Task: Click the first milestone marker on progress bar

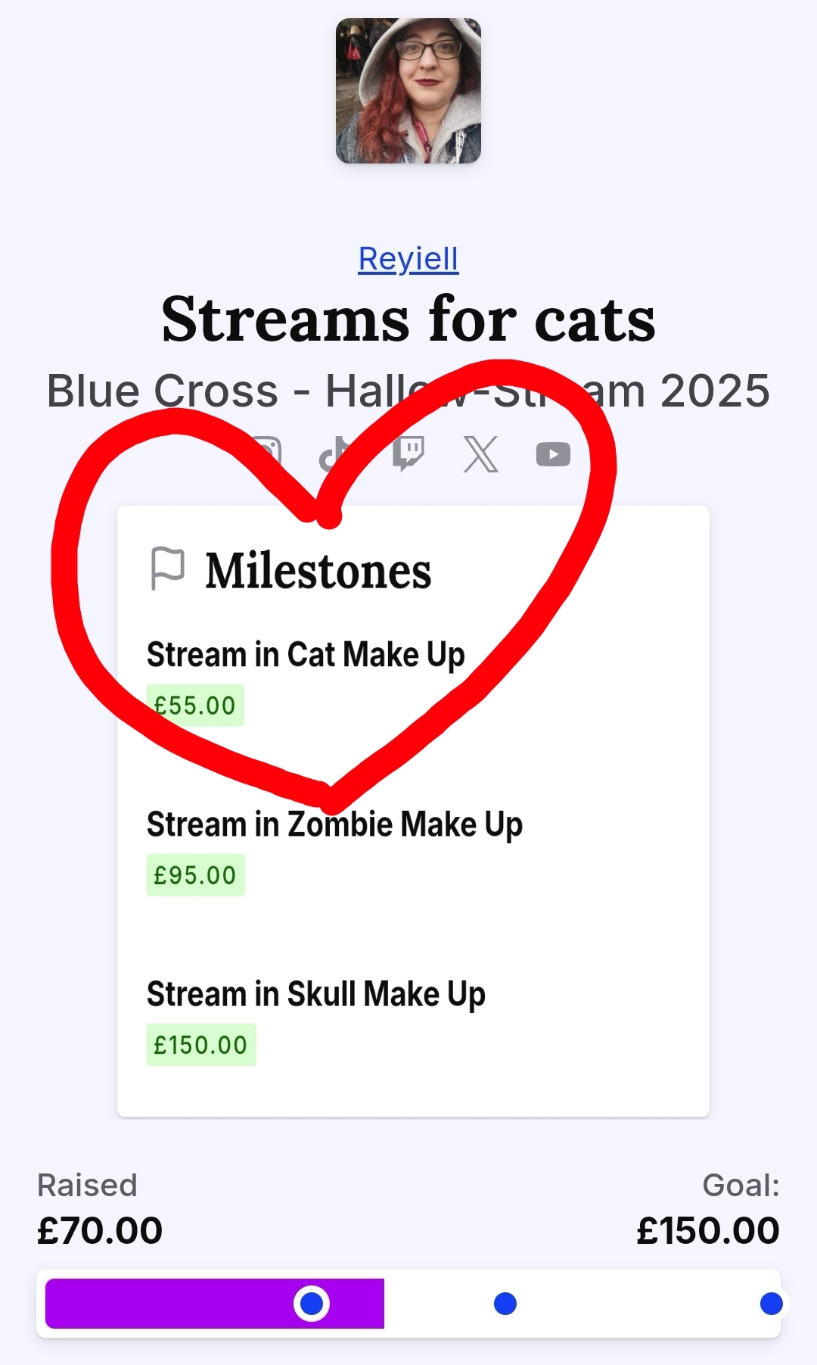Action: tap(312, 1304)
